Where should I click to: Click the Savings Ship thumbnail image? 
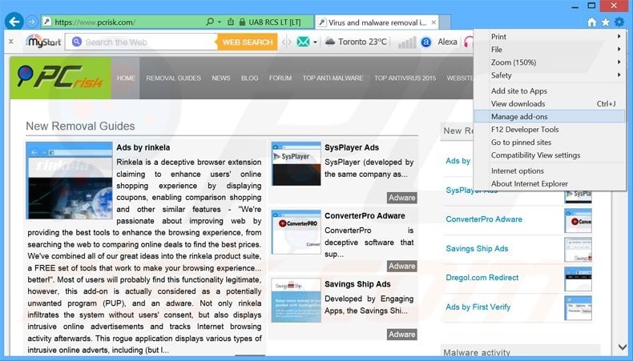(296, 300)
